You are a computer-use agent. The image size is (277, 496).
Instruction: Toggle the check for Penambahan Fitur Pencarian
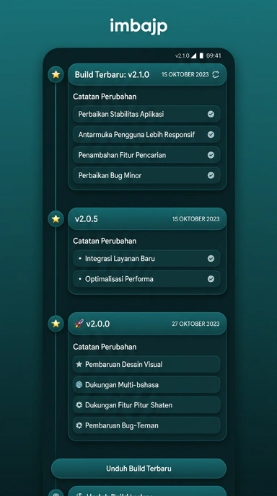pos(211,155)
